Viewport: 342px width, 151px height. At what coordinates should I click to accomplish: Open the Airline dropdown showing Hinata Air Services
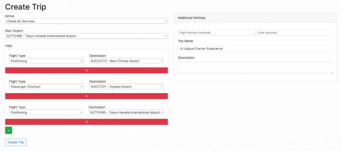[x=86, y=21]
